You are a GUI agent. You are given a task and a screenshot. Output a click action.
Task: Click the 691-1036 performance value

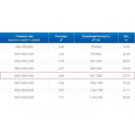(96, 61)
